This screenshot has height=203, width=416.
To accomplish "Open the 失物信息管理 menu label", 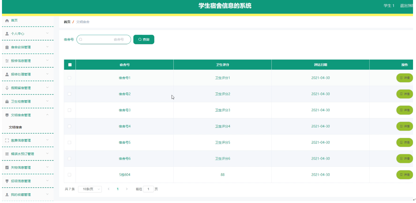I will (x=21, y=168).
